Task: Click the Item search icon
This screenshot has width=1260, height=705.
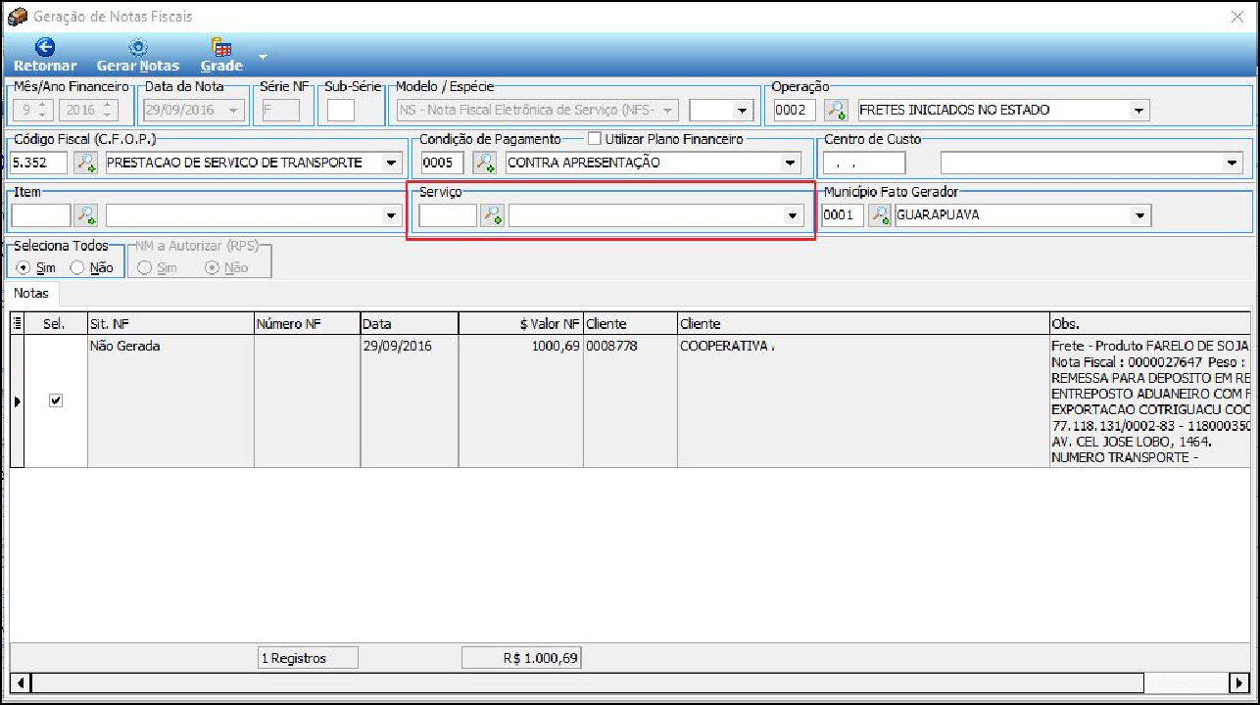Action: coord(86,215)
